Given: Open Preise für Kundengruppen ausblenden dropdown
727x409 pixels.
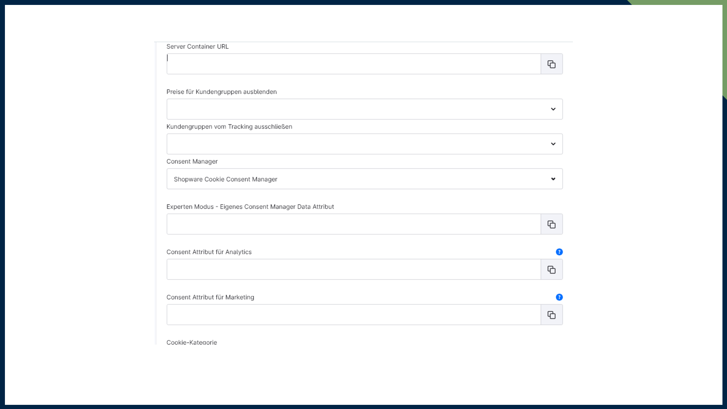Looking at the screenshot, I should (364, 109).
